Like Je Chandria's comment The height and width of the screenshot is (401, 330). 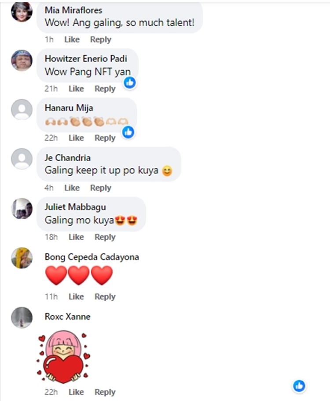[x=72, y=188]
